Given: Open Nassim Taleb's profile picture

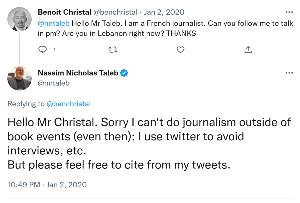Looking at the screenshot, I should point(20,79).
